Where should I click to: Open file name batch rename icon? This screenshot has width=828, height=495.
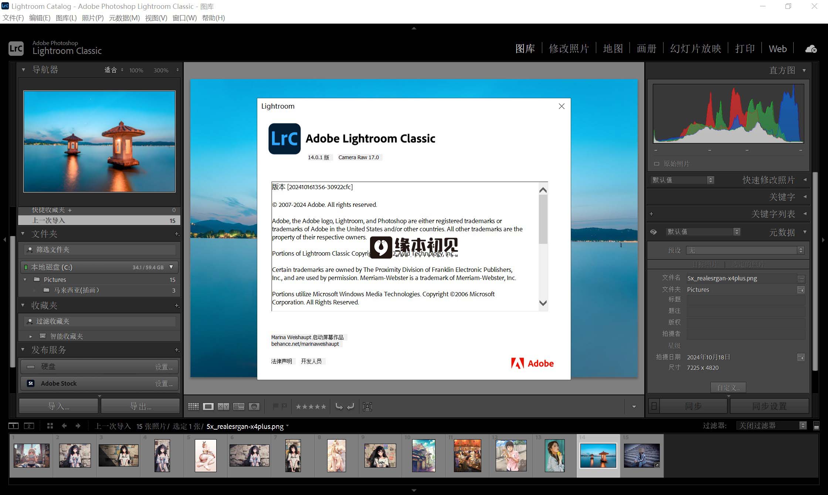click(801, 279)
